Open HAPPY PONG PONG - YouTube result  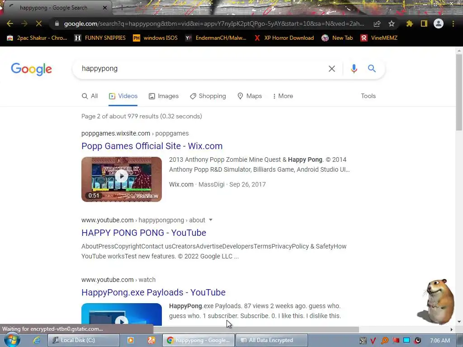click(x=144, y=233)
